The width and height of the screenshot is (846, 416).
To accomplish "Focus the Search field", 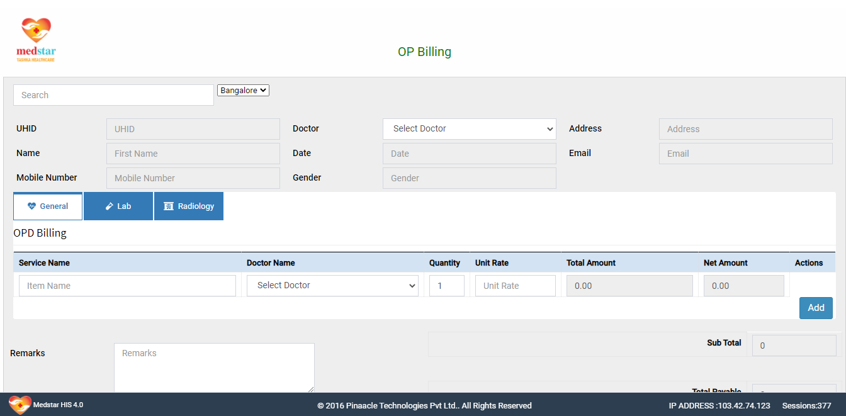I will 113,95.
